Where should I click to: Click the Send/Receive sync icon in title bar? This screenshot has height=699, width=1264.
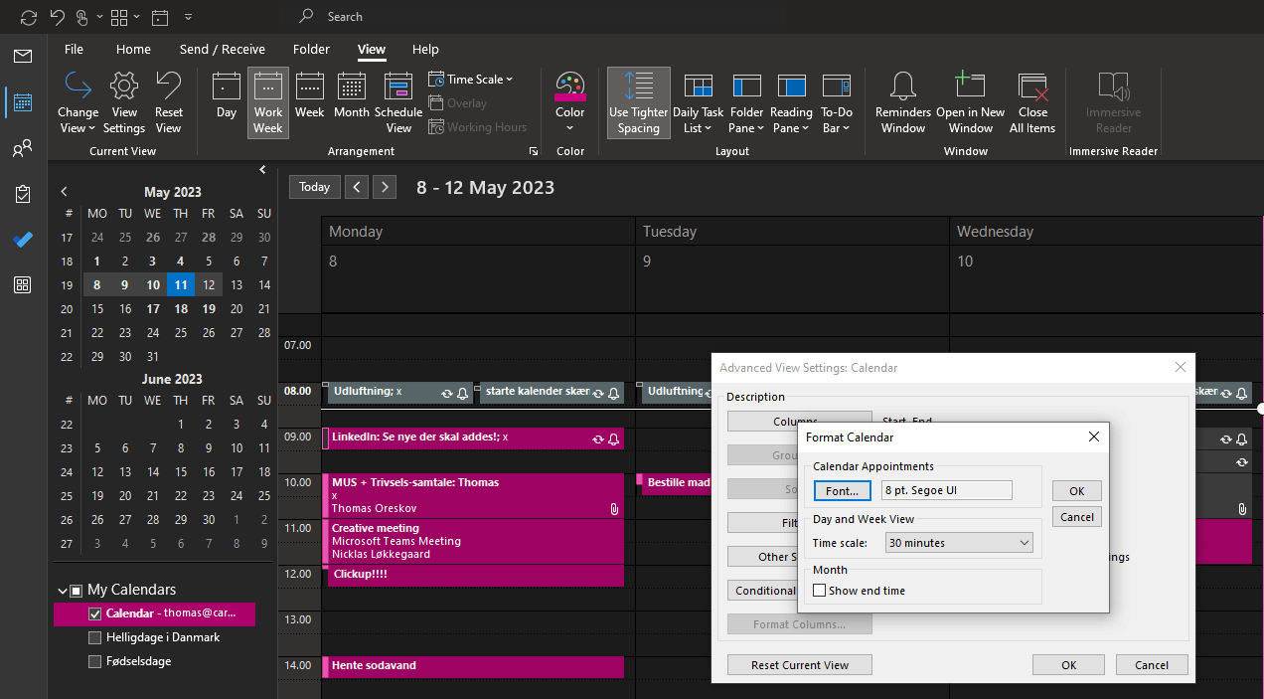[28, 17]
